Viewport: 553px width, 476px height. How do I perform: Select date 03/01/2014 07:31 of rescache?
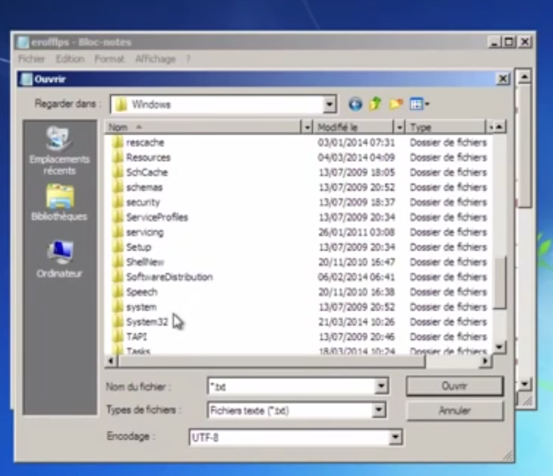[x=356, y=142]
